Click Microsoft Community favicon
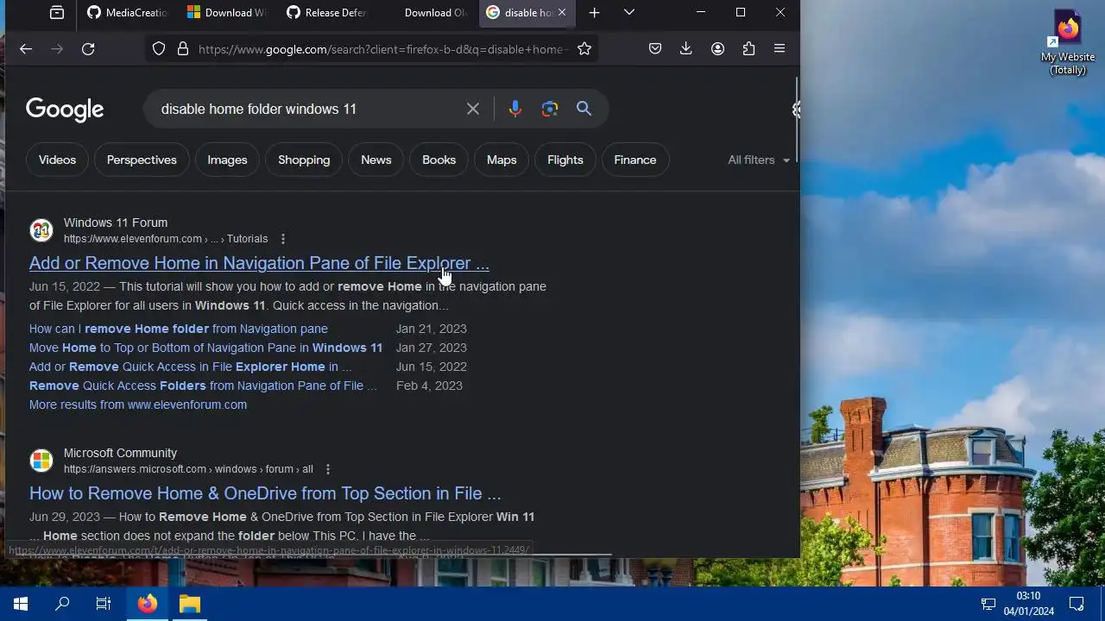1105x621 pixels. click(x=41, y=461)
